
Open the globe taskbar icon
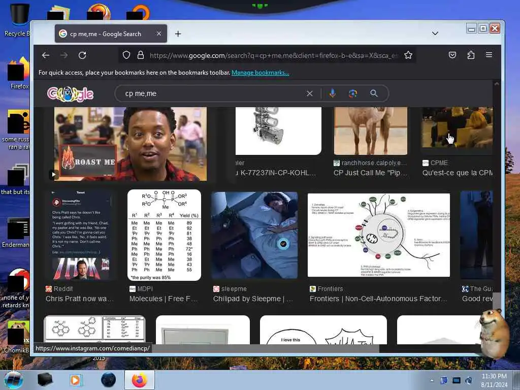pyautogui.click(x=109, y=380)
